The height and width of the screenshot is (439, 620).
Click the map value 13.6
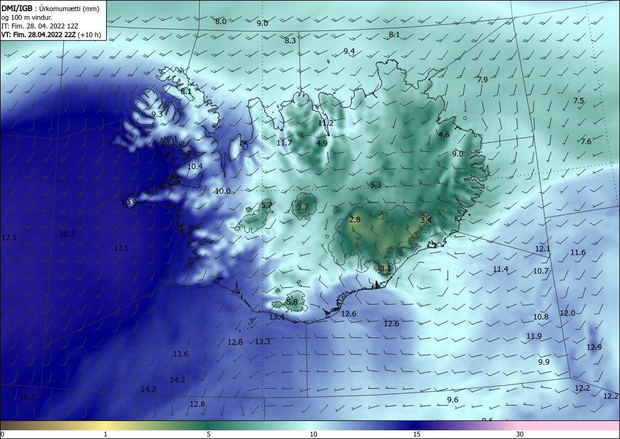point(180,354)
